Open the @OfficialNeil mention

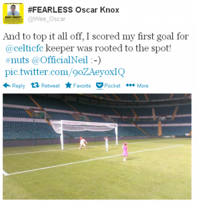(x=60, y=60)
